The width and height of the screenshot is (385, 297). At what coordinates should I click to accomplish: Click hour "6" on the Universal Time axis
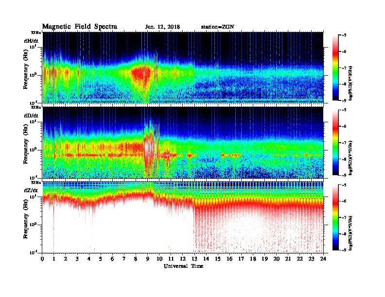tap(112, 259)
